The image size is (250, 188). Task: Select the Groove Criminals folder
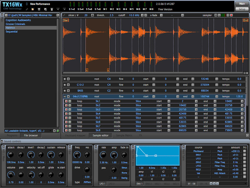click(x=16, y=24)
